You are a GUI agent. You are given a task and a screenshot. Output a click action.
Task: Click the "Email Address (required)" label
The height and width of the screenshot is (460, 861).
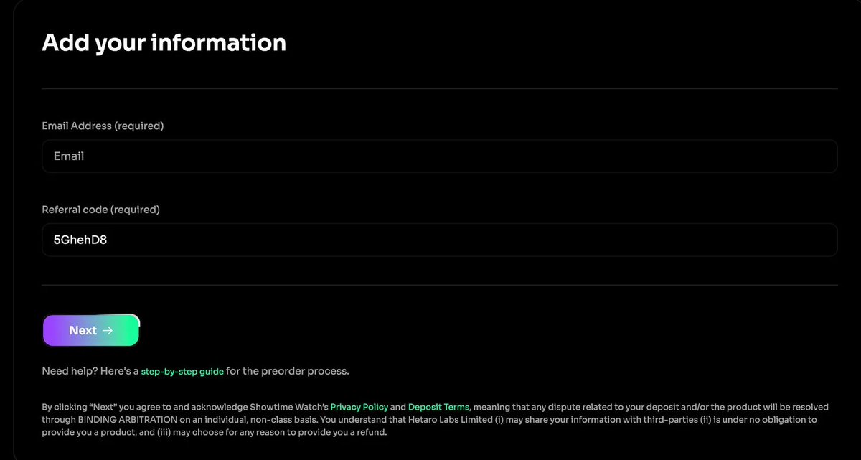103,126
